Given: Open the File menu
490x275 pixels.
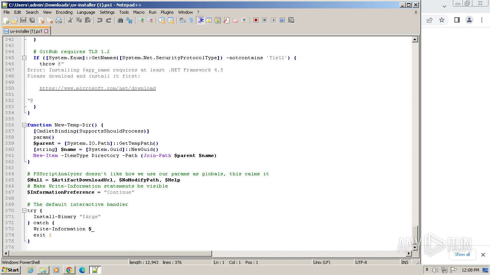Looking at the screenshot, I should tap(7, 12).
